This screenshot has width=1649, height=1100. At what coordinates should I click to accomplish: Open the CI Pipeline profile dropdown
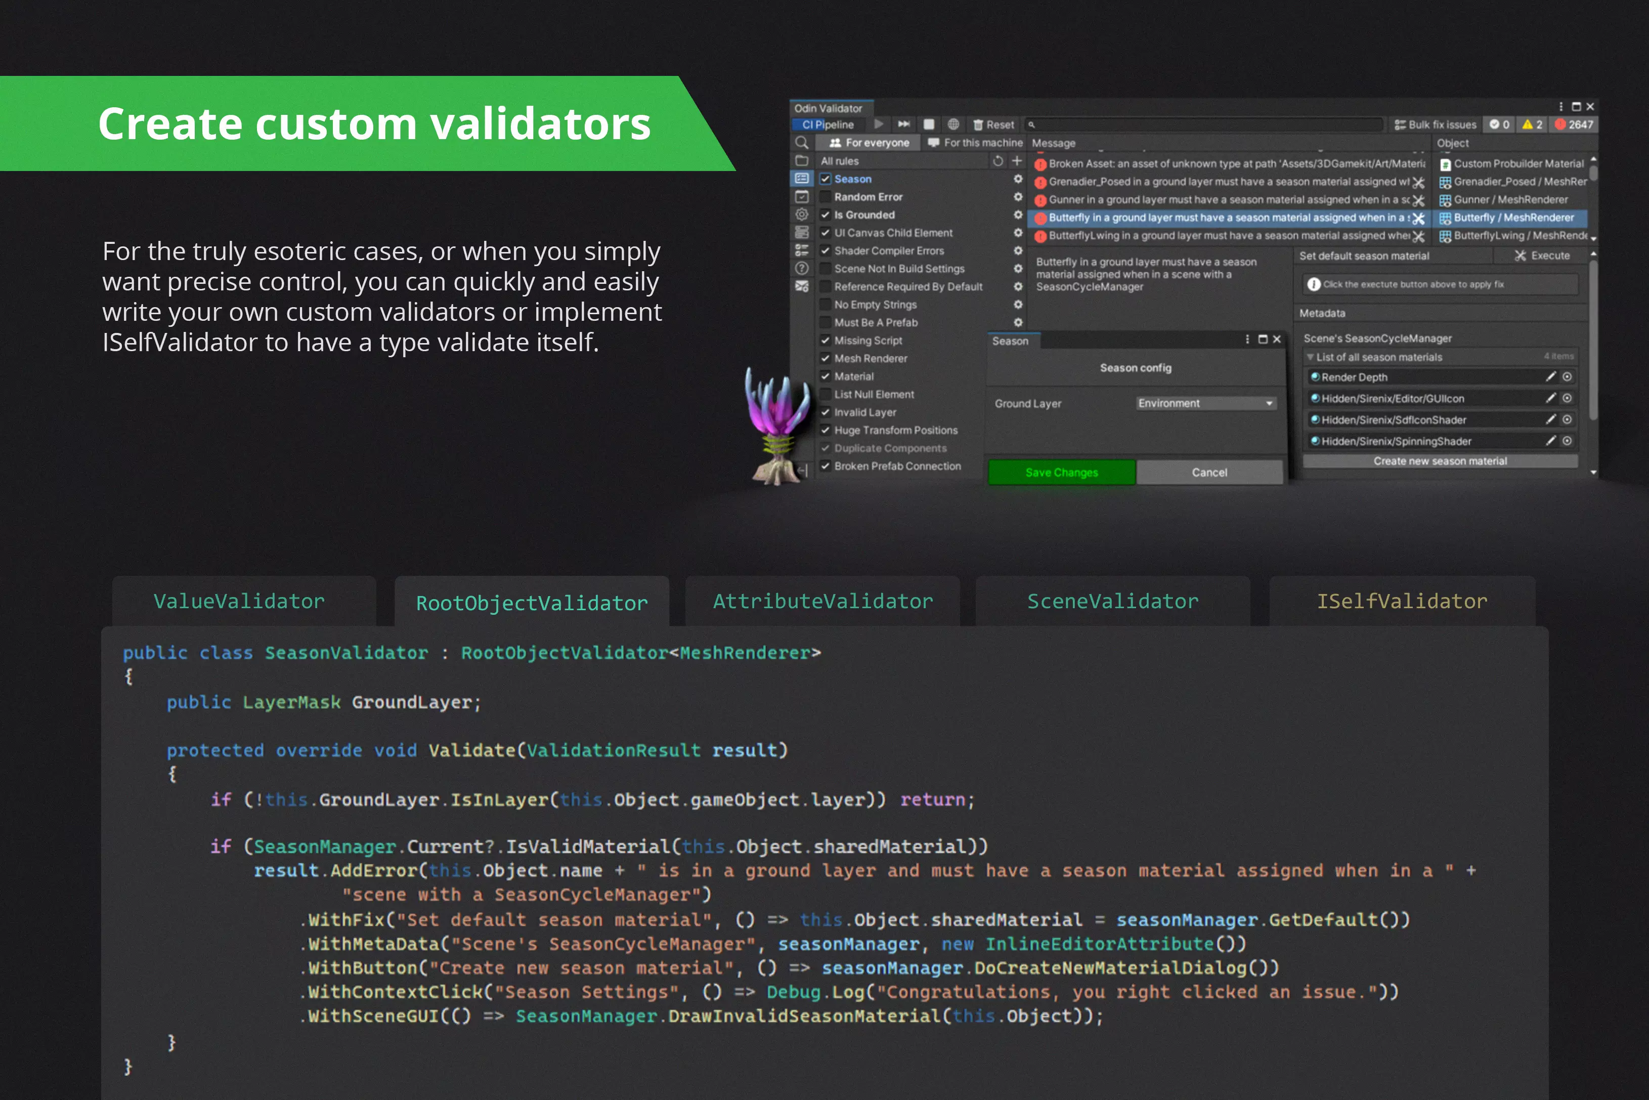point(828,124)
